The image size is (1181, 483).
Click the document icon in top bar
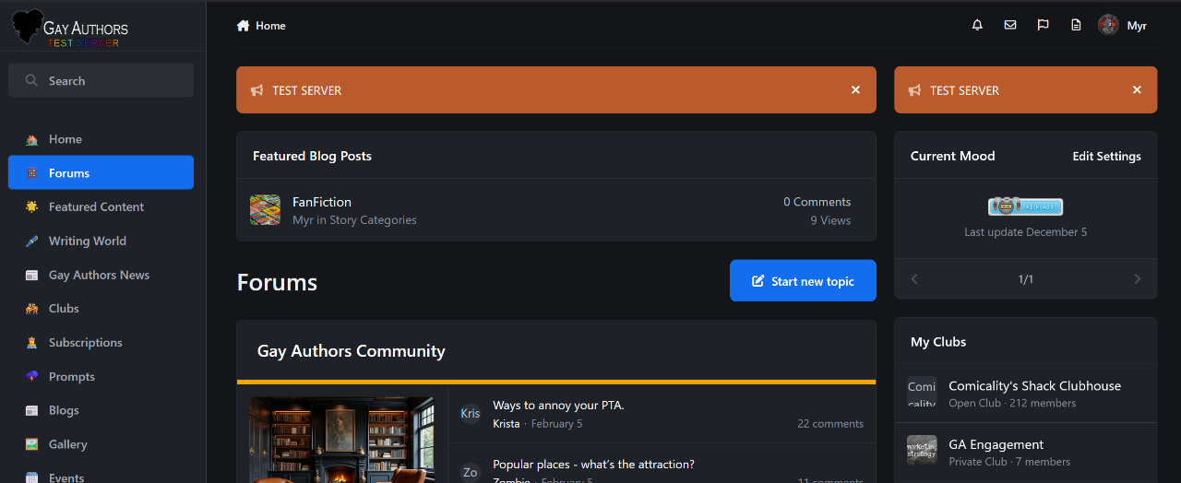[1076, 26]
